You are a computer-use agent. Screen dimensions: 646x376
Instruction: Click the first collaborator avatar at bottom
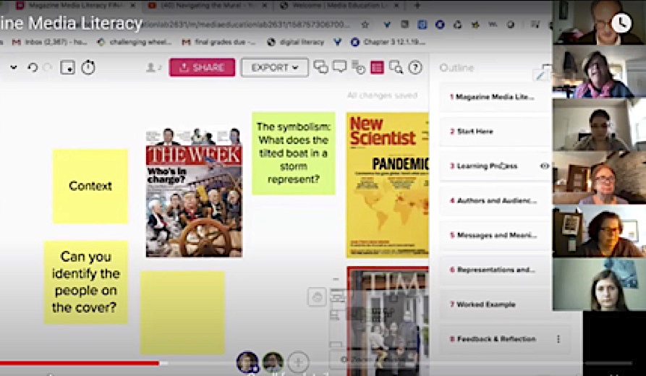point(247,362)
